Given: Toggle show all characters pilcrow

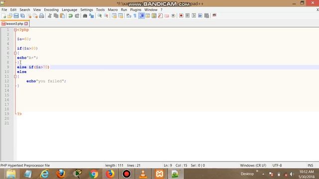Looking at the screenshot, I should coord(135,16).
